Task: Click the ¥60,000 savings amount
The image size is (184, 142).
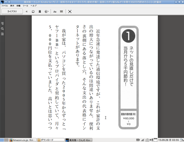Action: tap(128, 118)
